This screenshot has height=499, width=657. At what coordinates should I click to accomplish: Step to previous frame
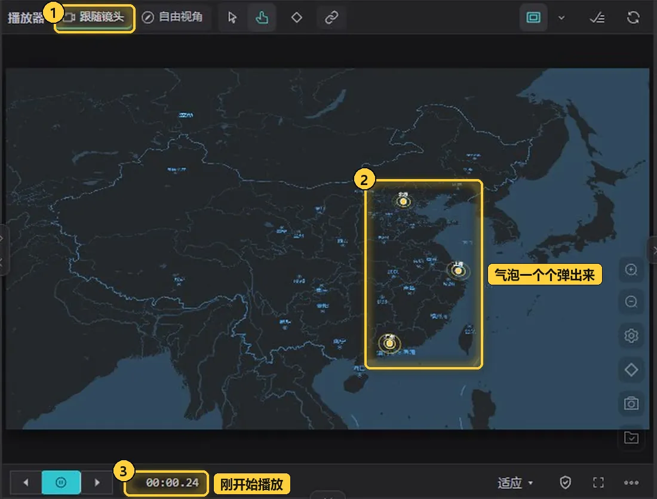[26, 482]
